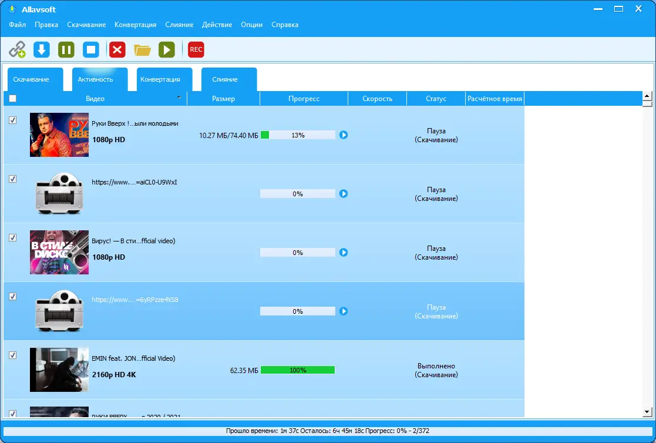The image size is (656, 443).
Task: Click the 13% progress bar
Action: tap(298, 135)
